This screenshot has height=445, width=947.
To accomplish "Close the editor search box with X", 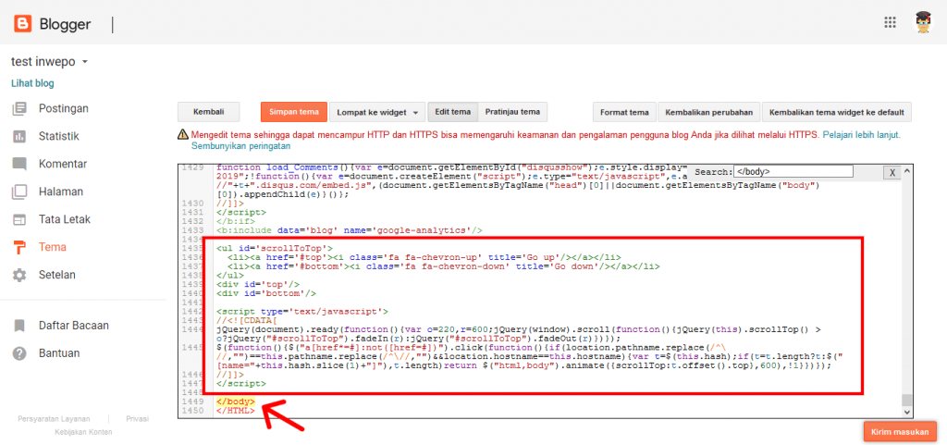I will click(892, 173).
